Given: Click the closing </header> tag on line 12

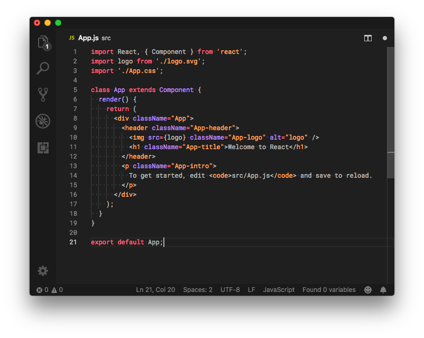Looking at the screenshot, I should 139,157.
